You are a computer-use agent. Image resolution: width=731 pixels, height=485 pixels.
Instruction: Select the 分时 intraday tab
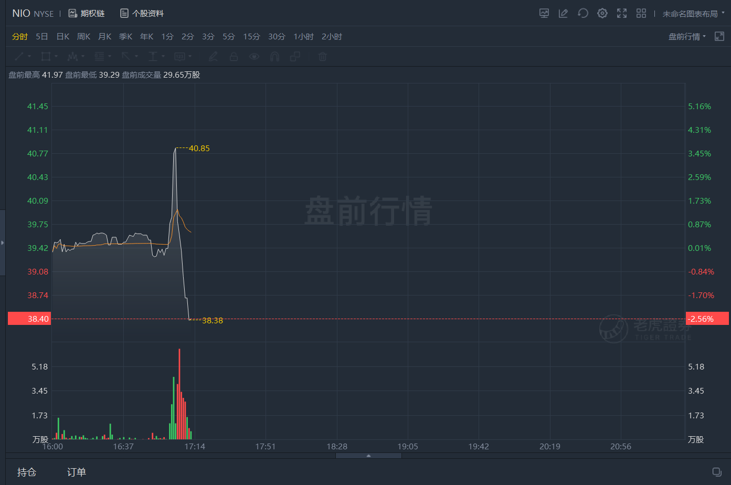pos(20,37)
